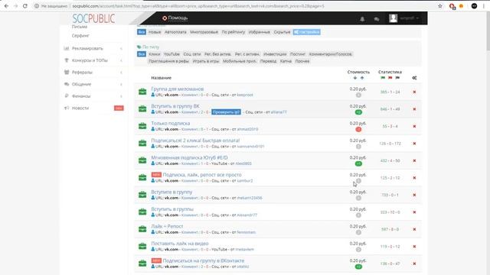
Task: Click the green badge under Вступить в группу ВК price
Action: (x=358, y=112)
